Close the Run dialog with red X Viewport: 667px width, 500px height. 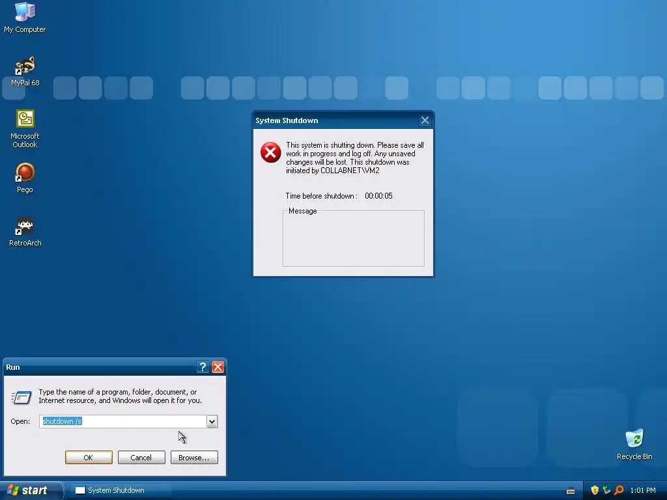click(x=218, y=367)
